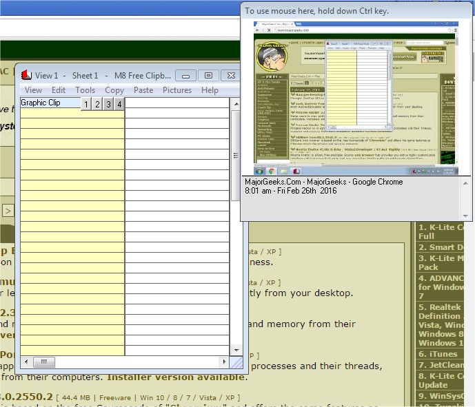Click the horizontal scrollbar thumb
475x407 pixels.
[x=44, y=362]
